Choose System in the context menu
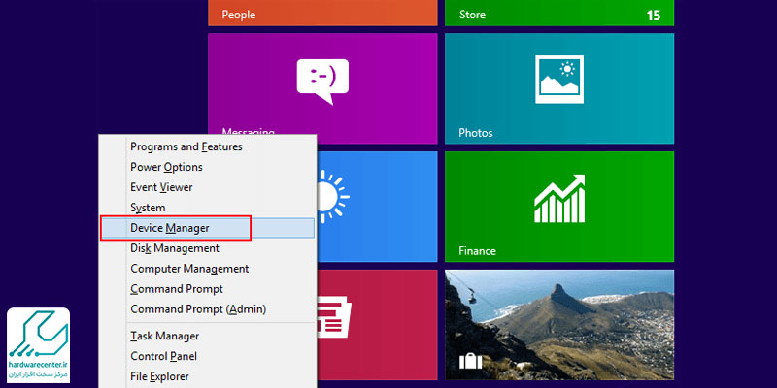This screenshot has width=777, height=388. coord(148,208)
